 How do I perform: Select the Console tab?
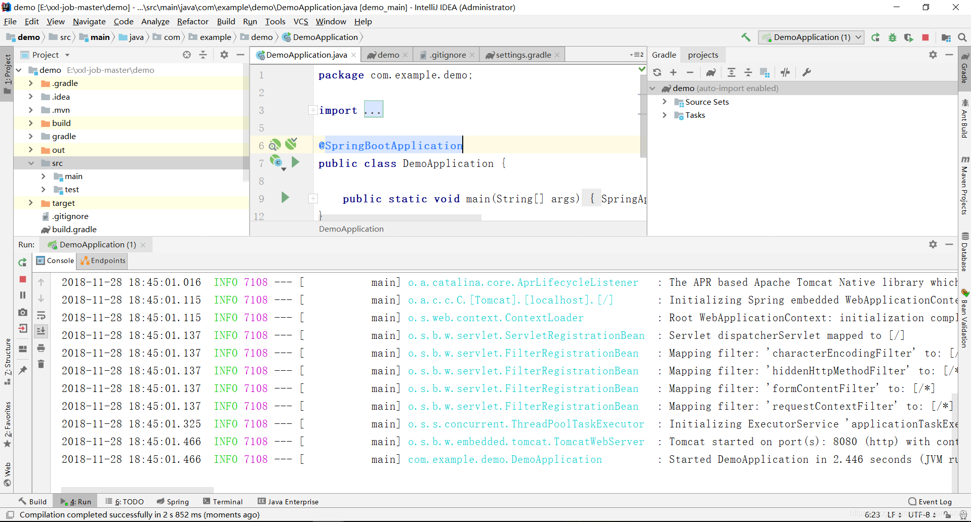click(55, 260)
